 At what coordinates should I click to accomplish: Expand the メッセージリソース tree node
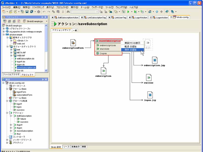(7, 140)
